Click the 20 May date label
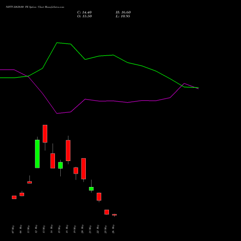This screenshot has width=241, height=241. coord(83,229)
